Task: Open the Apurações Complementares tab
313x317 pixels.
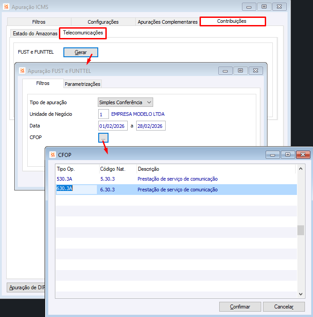Action: (167, 22)
